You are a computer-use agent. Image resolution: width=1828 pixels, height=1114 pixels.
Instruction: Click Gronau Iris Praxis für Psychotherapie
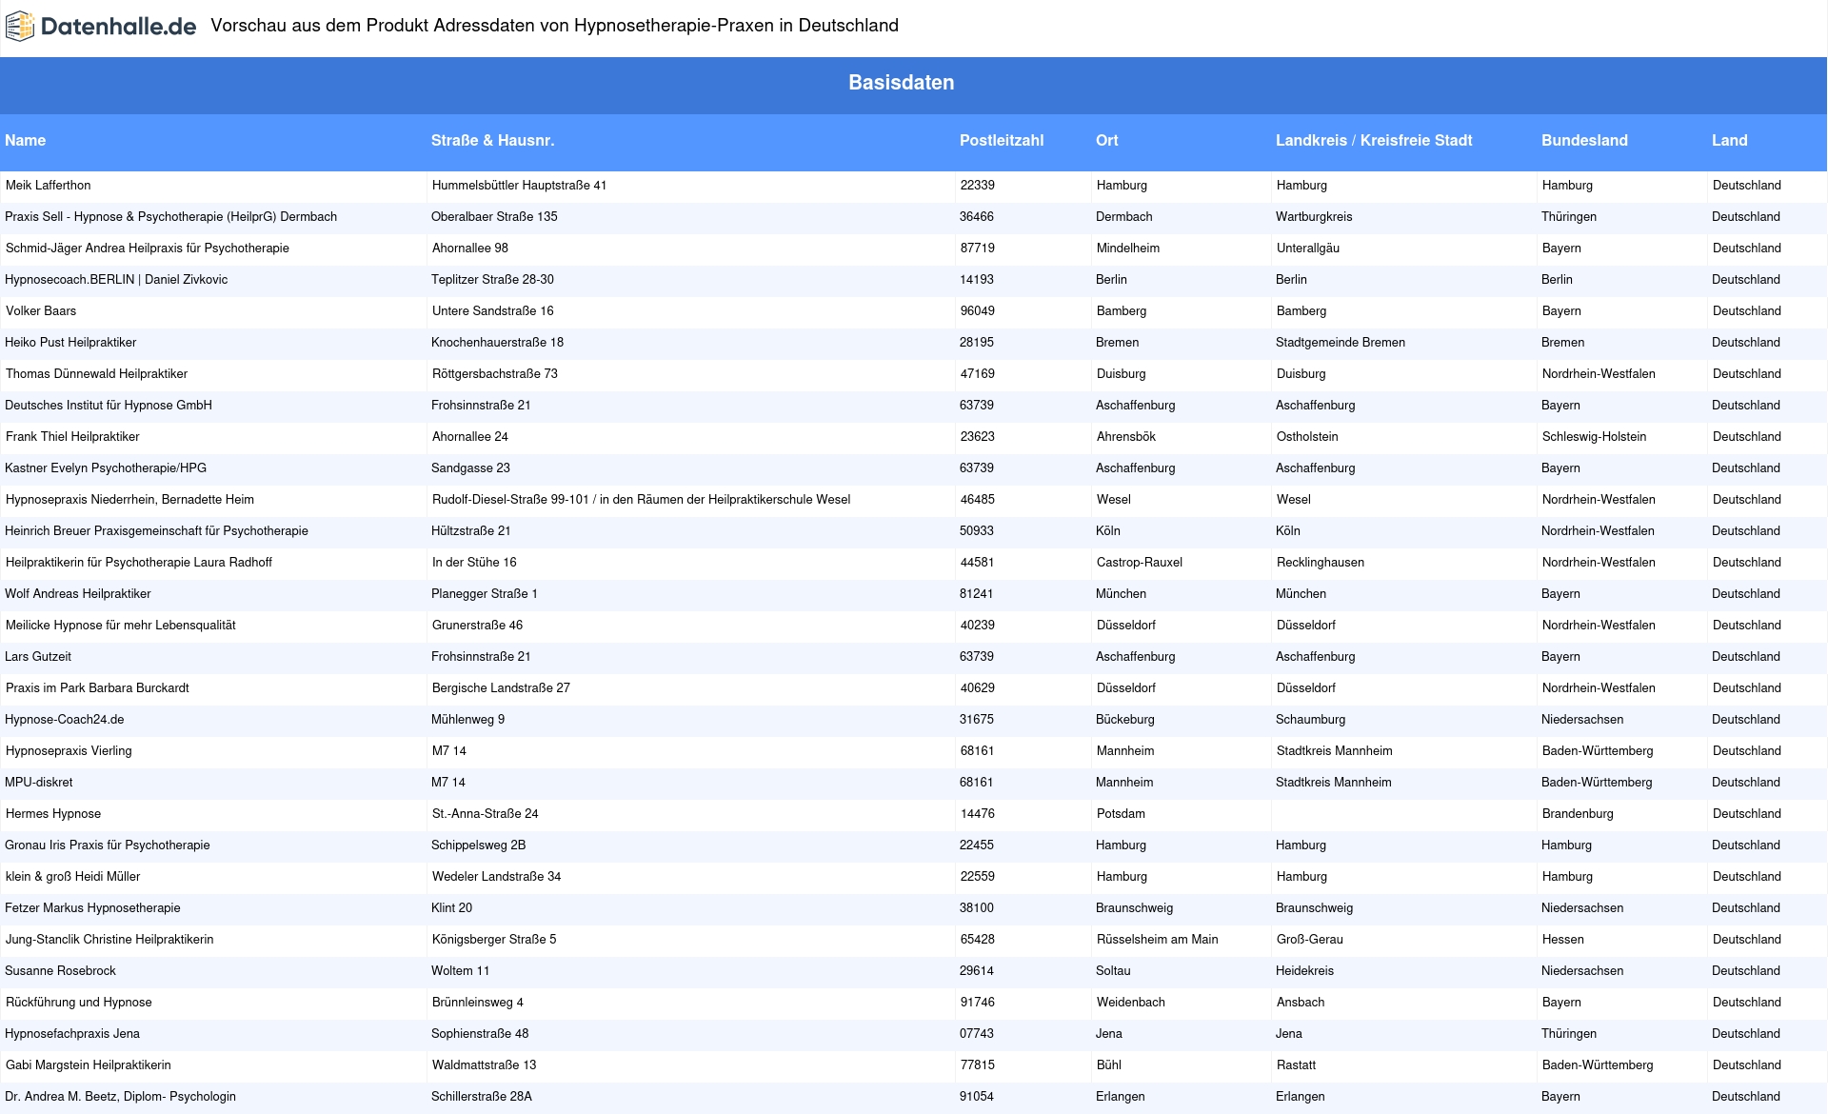pyautogui.click(x=108, y=845)
